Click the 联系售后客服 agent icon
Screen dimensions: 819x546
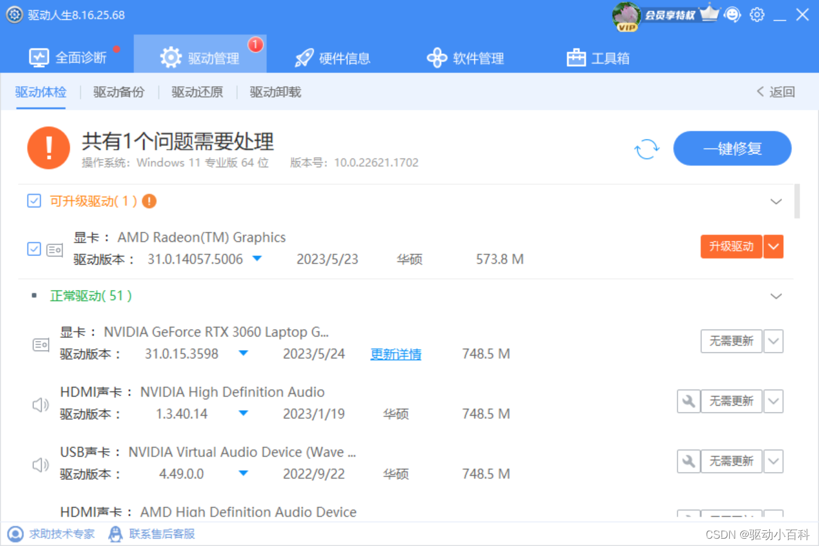115,534
